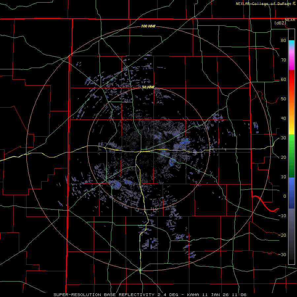
Task: Click the 20 value on dBZ scale
Action: [283, 157]
